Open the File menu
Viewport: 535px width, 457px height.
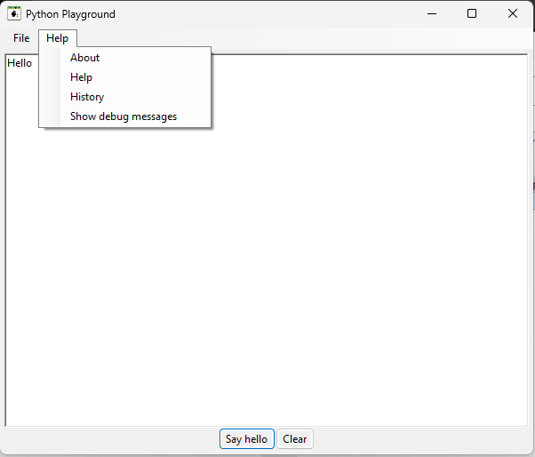(x=21, y=38)
